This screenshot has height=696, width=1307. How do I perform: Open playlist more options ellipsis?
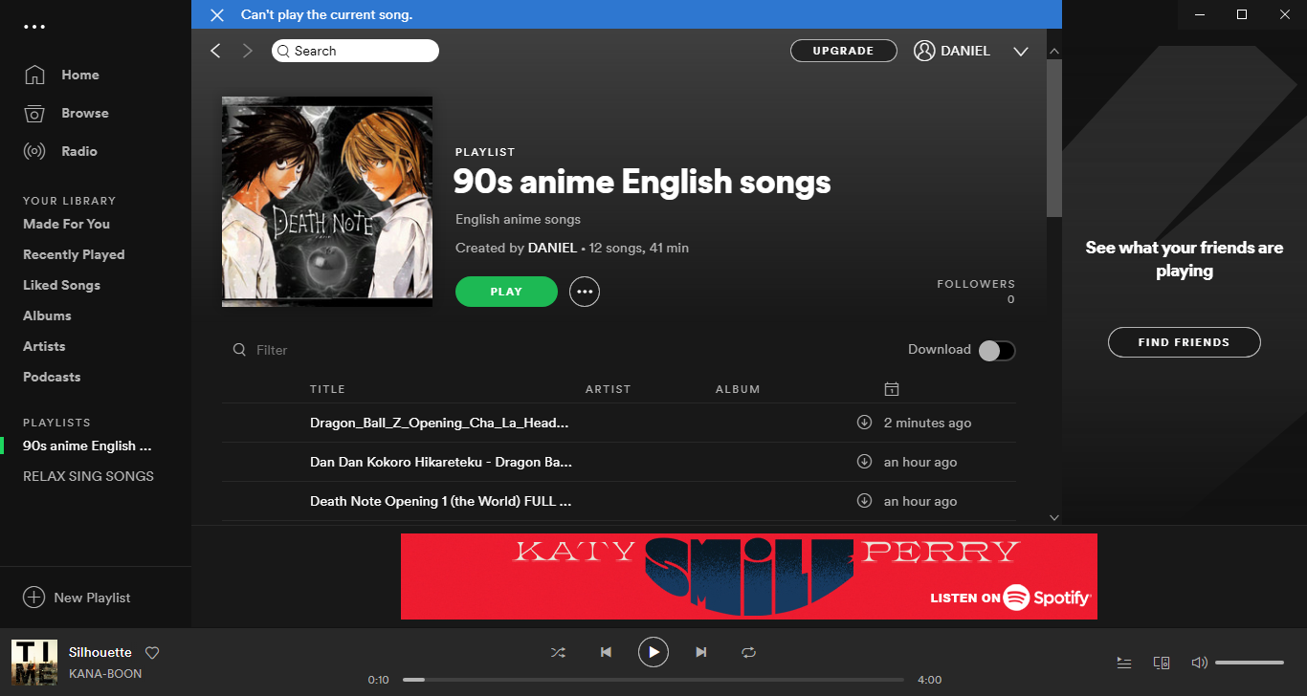point(585,292)
